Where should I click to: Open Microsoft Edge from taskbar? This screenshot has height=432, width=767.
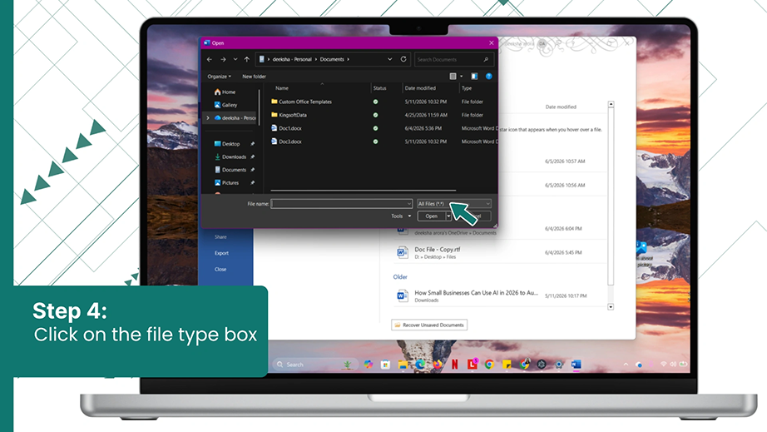(420, 365)
